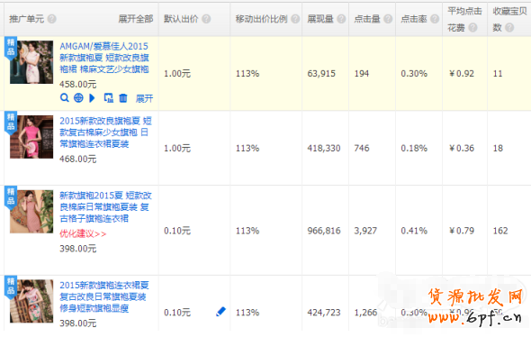Click the plaid qipao thumbnail in third row
This screenshot has width=531, height=337.
[31, 212]
